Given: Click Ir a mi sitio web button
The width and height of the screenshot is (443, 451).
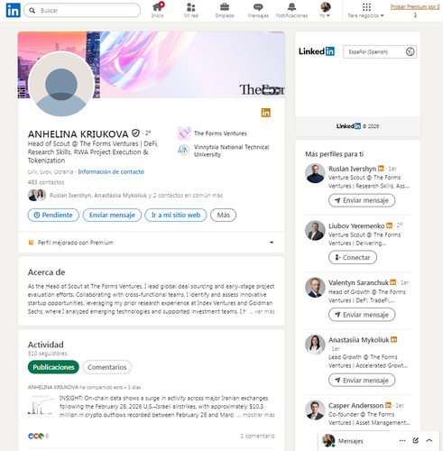Looking at the screenshot, I should tap(176, 215).
